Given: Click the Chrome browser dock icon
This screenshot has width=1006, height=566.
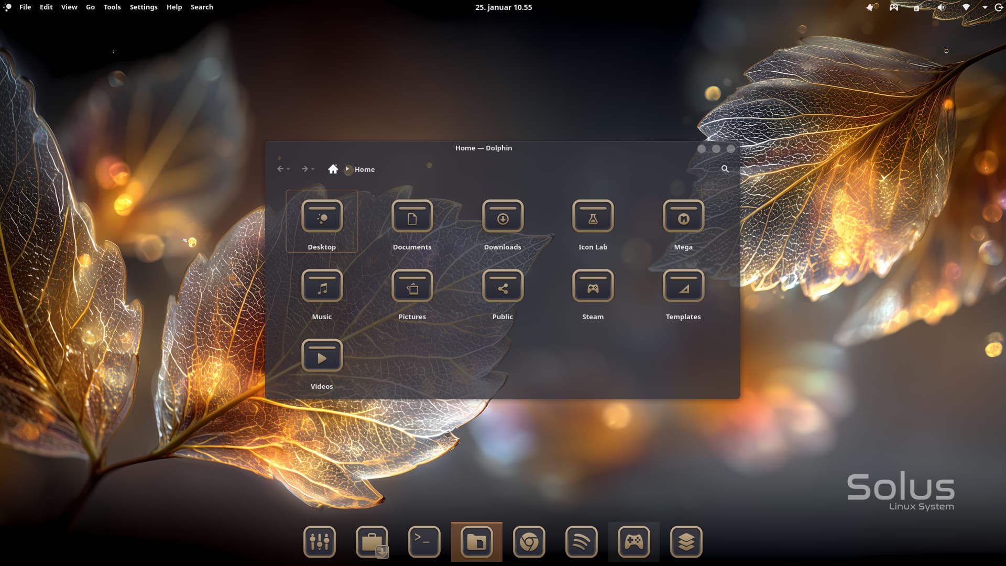Looking at the screenshot, I should pyautogui.click(x=529, y=541).
